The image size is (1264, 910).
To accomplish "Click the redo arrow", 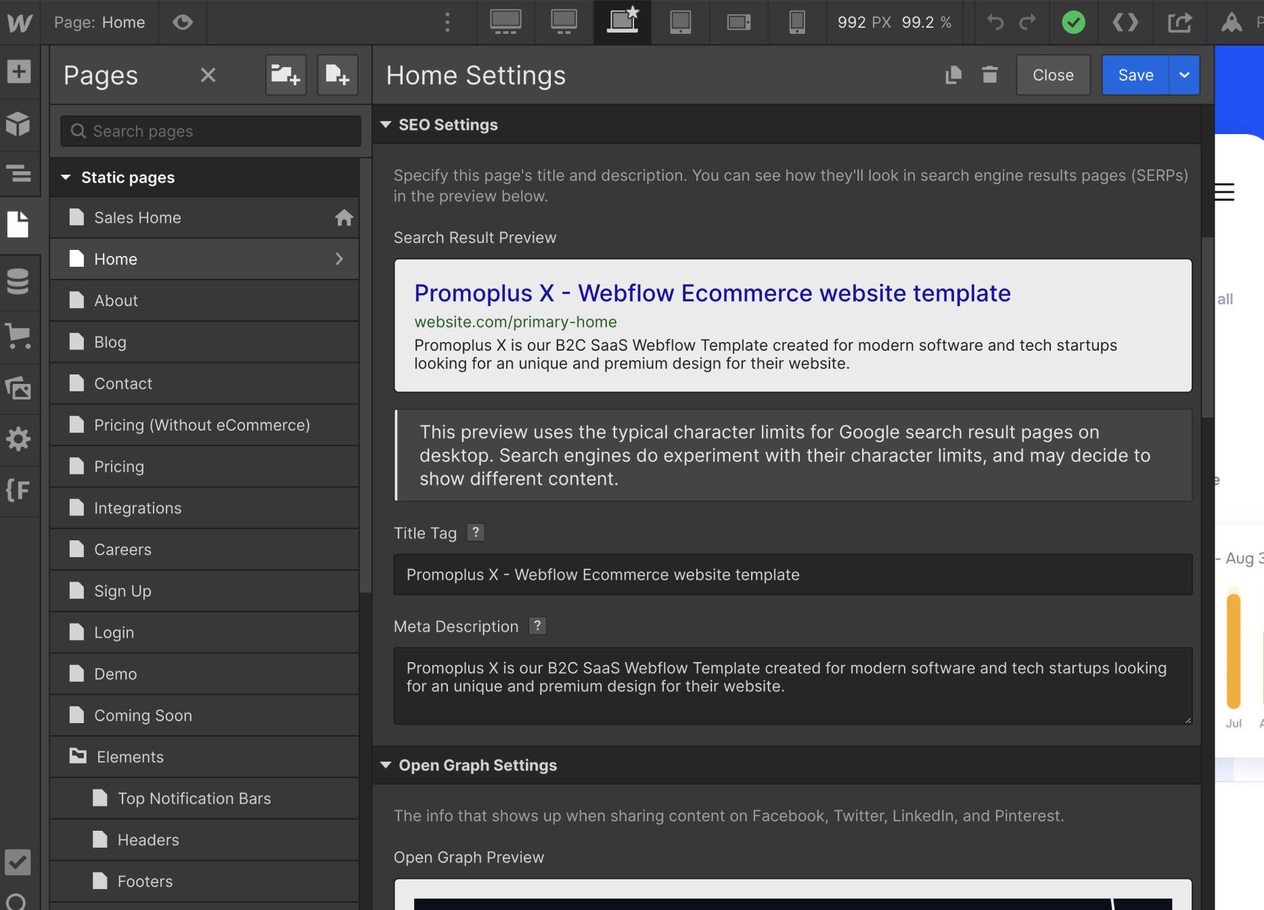I will (x=1028, y=22).
